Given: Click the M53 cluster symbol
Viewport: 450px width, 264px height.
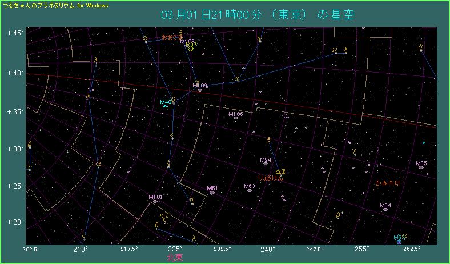Looking at the screenshot, I should (x=399, y=242).
